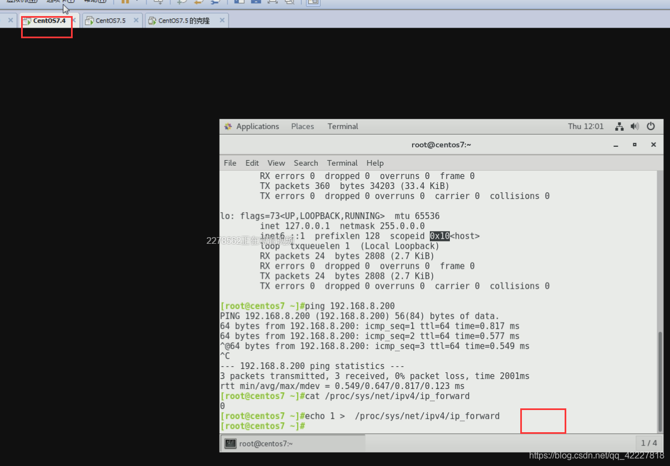Click the 'icmp_seq=1 ttl=64 time=0.817 ms' line
Image resolution: width=670 pixels, height=466 pixels.
[370, 326]
